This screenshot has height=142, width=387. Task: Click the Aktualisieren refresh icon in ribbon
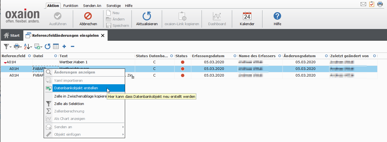click(147, 16)
